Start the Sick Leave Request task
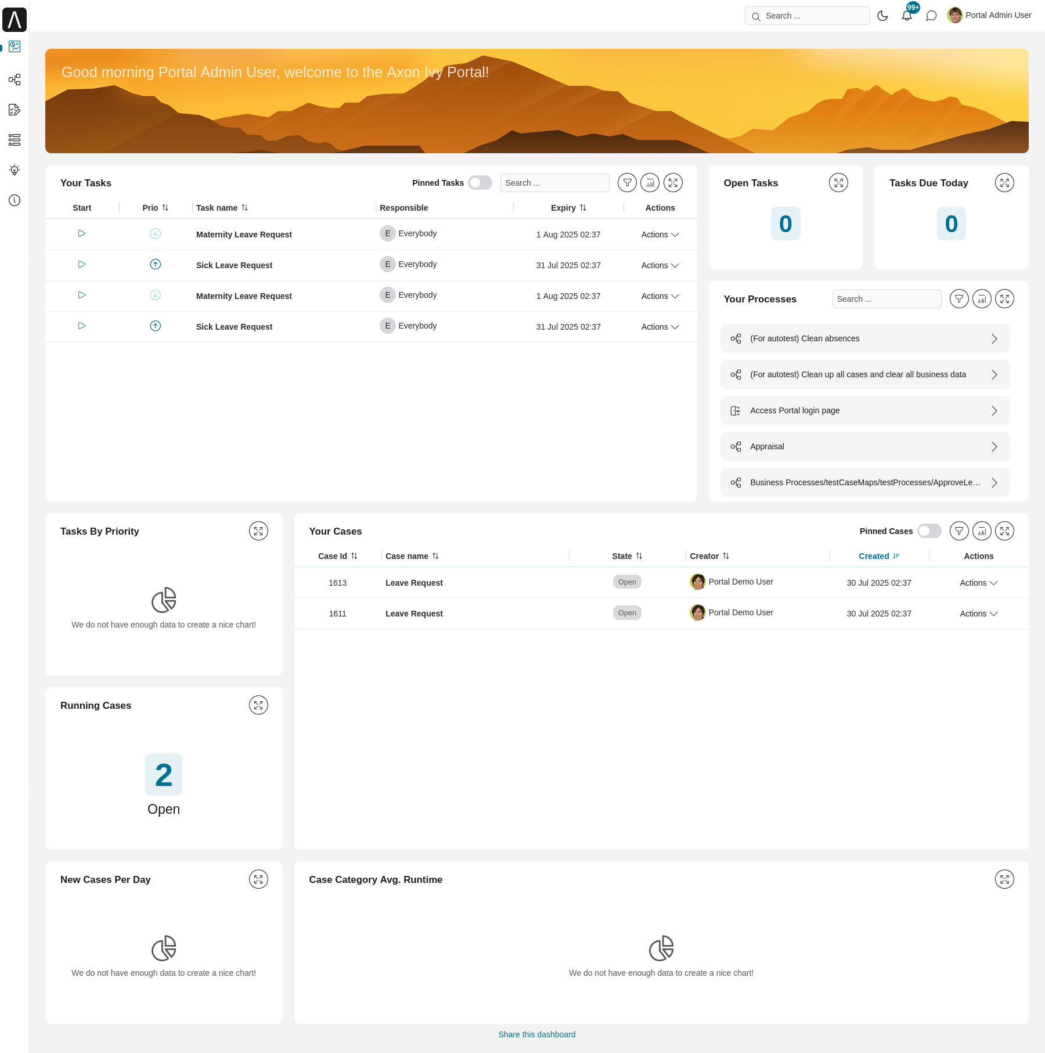Image resolution: width=1045 pixels, height=1053 pixels. [81, 264]
